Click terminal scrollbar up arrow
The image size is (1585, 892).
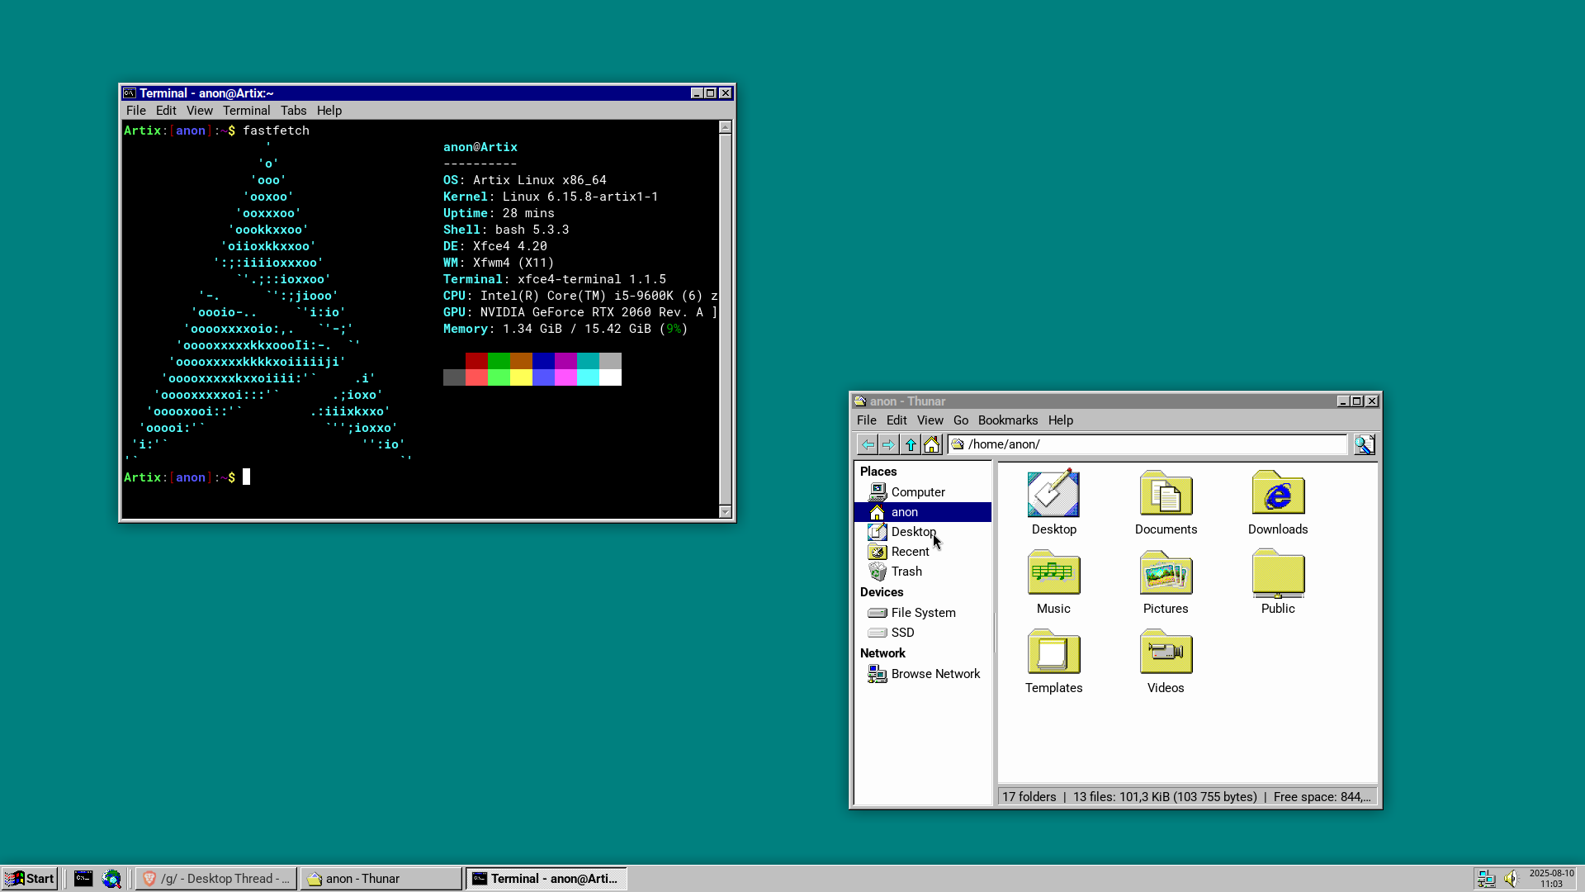(x=725, y=127)
